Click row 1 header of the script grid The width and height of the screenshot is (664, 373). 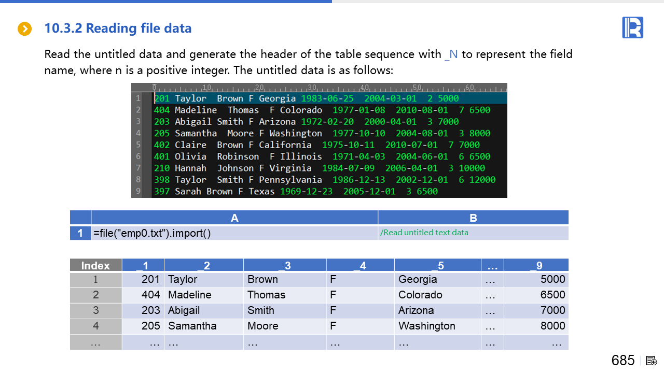(80, 233)
